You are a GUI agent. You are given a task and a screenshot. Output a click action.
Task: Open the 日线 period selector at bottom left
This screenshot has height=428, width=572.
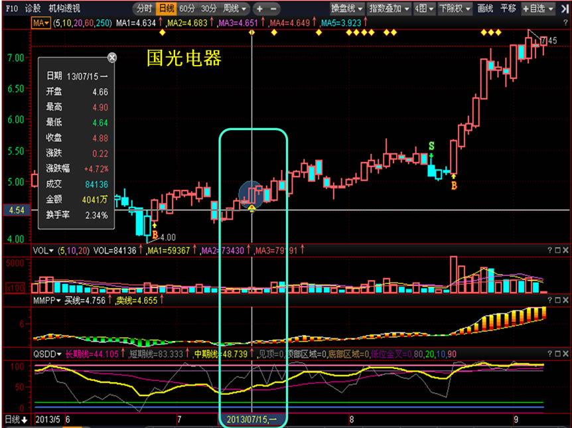[16, 419]
